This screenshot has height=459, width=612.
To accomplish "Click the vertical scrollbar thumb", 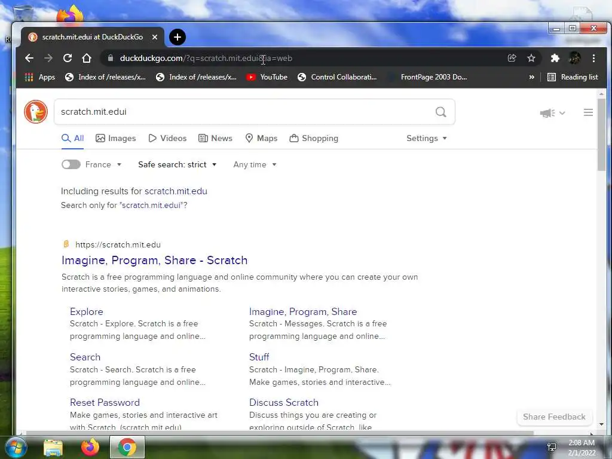I will (x=601, y=134).
